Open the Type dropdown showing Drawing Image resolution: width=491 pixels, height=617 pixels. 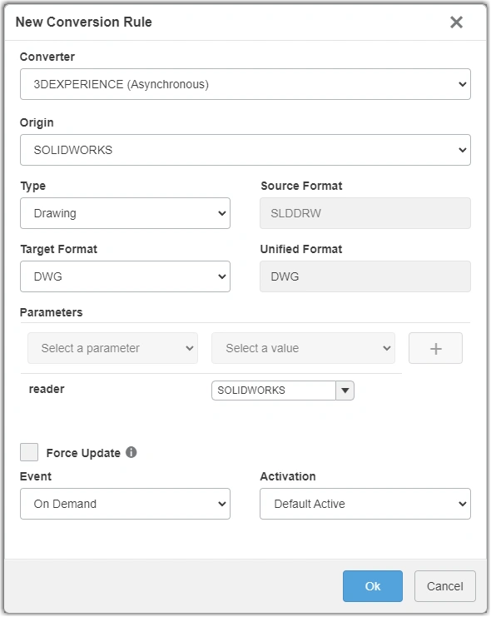click(125, 213)
